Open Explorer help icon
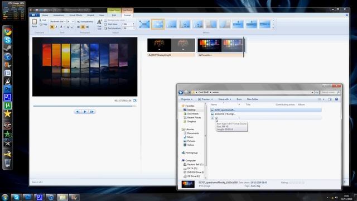357x201 pixels. pos(336,99)
